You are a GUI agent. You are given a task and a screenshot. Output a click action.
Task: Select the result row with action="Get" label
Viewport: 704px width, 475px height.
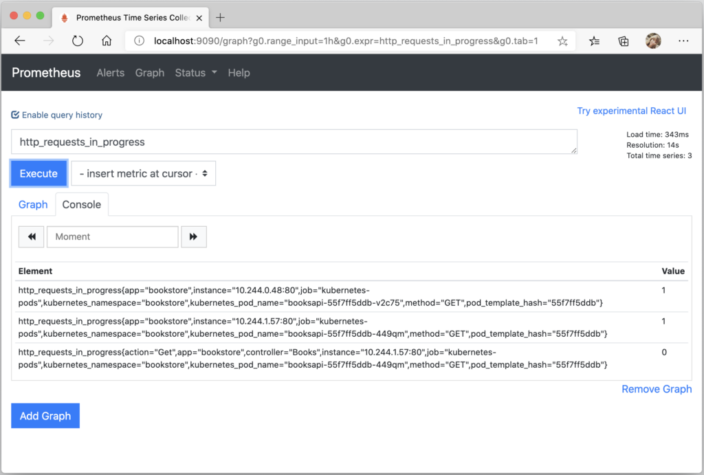(351, 359)
